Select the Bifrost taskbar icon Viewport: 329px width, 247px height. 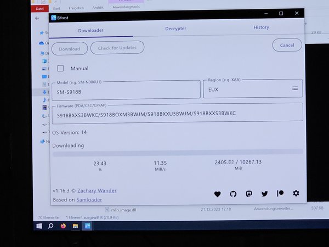[87, 226]
